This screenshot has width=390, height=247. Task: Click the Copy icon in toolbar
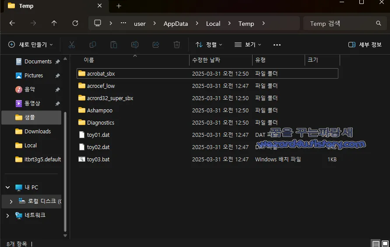93,45
